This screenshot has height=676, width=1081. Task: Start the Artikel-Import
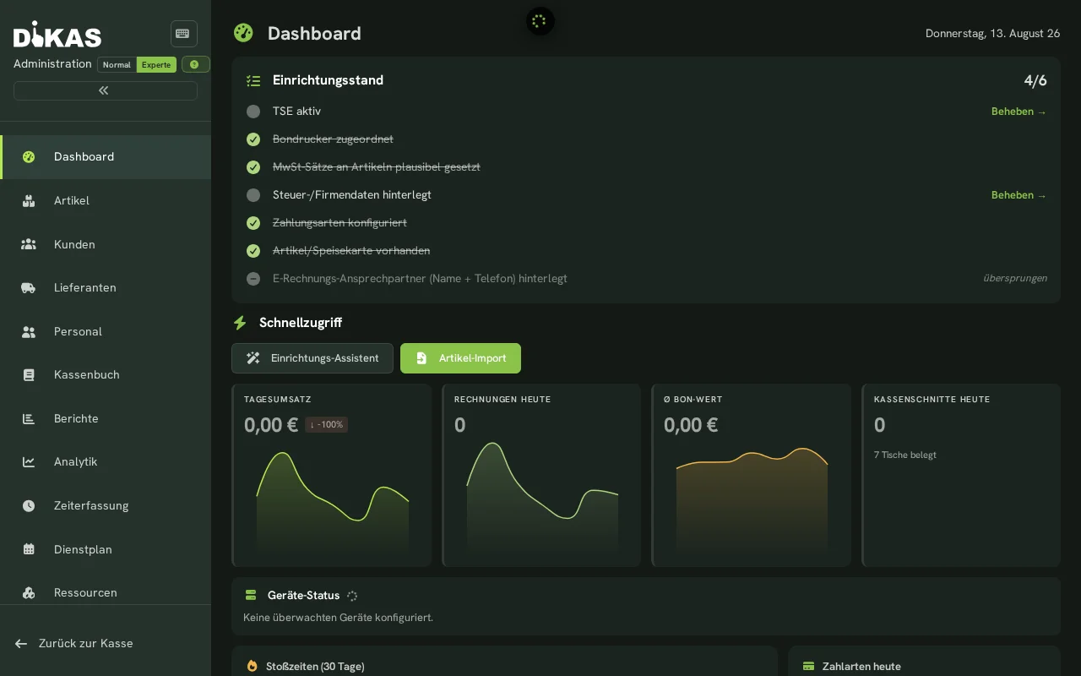(x=460, y=358)
